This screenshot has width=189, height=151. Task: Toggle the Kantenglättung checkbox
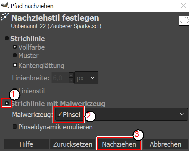[15, 65]
